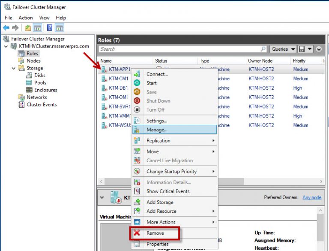Click the Cluster Events tree icon
Image resolution: width=329 pixels, height=251 pixels.
pos(21,105)
